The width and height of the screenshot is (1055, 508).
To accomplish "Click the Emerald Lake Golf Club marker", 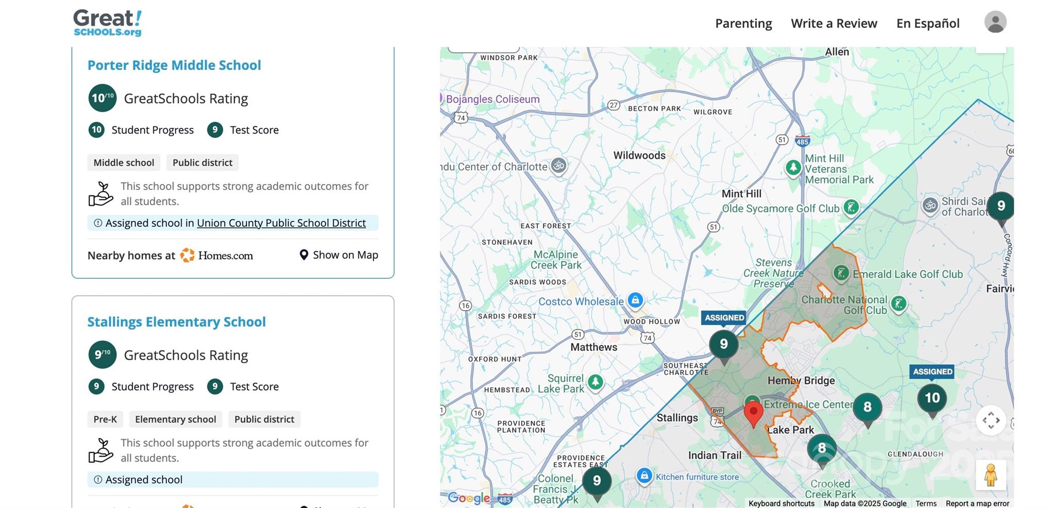I will click(841, 273).
